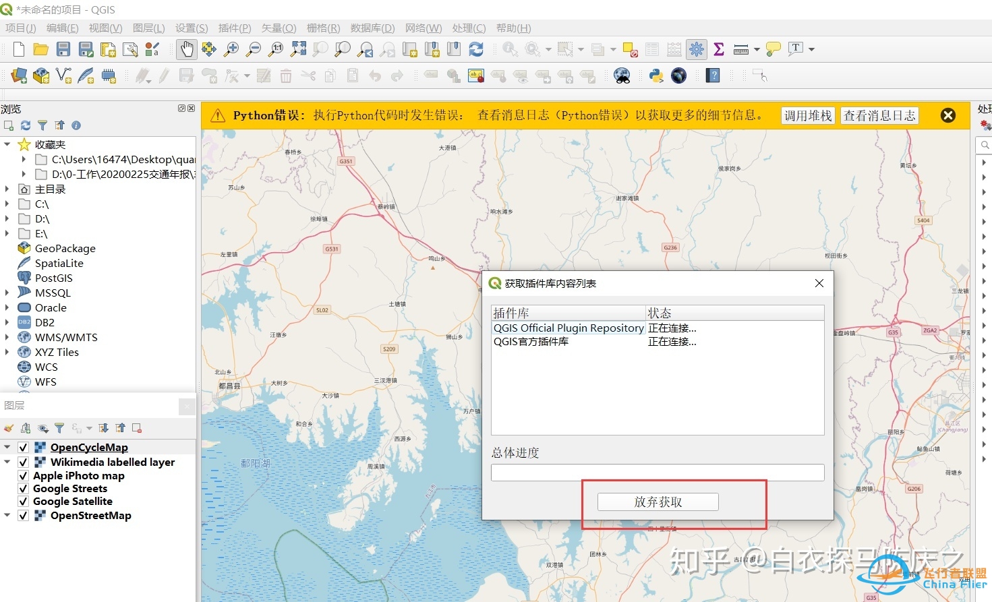The height and width of the screenshot is (602, 992).
Task: Open the Help book icon
Action: (713, 76)
